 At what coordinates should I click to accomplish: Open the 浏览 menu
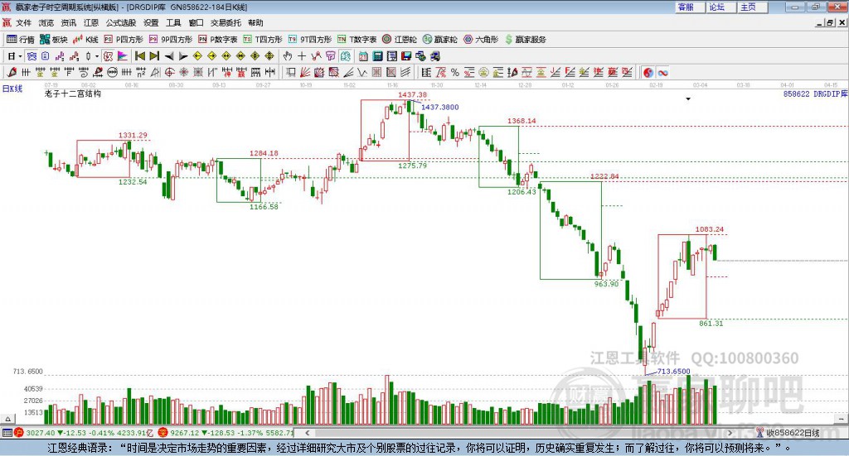(x=46, y=22)
